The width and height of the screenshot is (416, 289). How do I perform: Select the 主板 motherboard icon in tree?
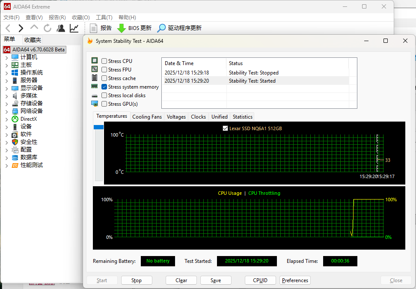coord(15,65)
